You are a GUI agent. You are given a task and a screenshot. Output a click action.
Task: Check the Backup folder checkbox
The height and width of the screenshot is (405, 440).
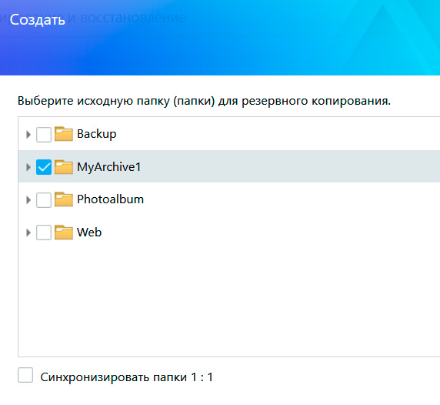coord(44,135)
